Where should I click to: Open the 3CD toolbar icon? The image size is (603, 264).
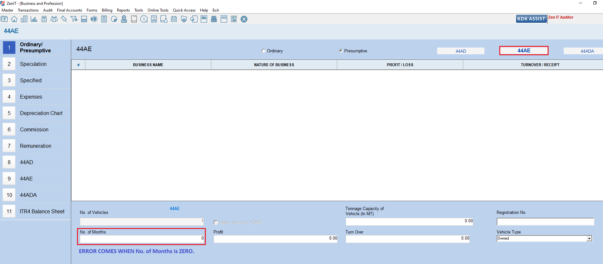coord(224,19)
